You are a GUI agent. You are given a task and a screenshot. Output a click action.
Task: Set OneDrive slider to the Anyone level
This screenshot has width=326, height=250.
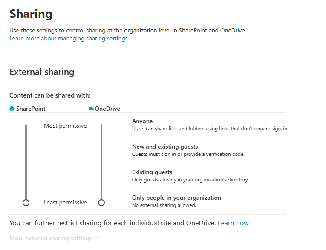[101, 126]
